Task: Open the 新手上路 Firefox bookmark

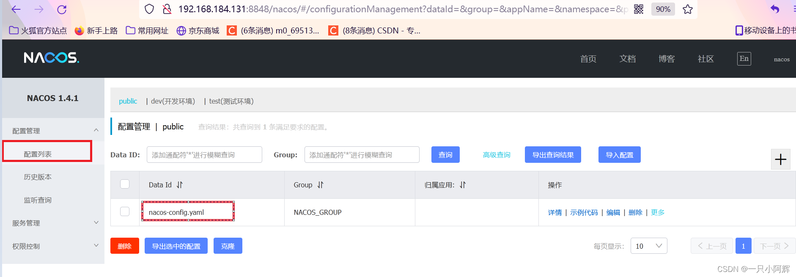Action: pos(96,30)
